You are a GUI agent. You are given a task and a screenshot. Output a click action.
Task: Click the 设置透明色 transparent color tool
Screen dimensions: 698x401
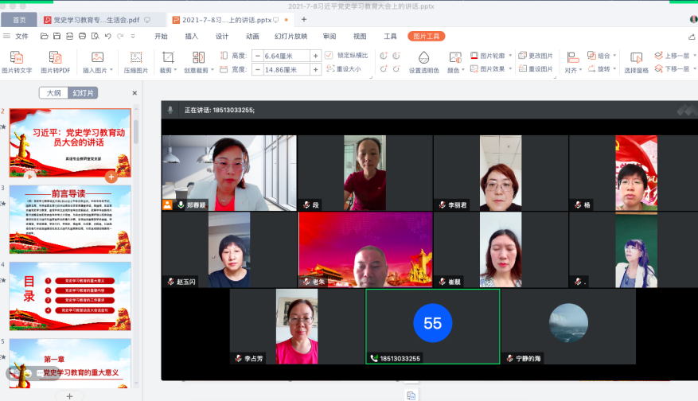pyautogui.click(x=423, y=58)
